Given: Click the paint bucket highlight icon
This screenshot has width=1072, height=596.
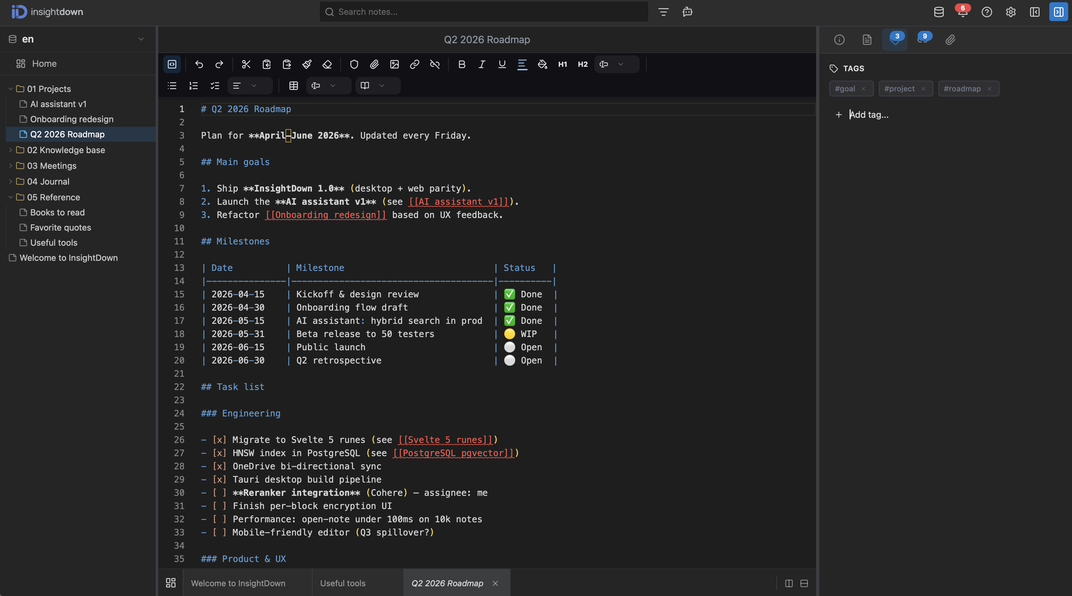Looking at the screenshot, I should (542, 64).
